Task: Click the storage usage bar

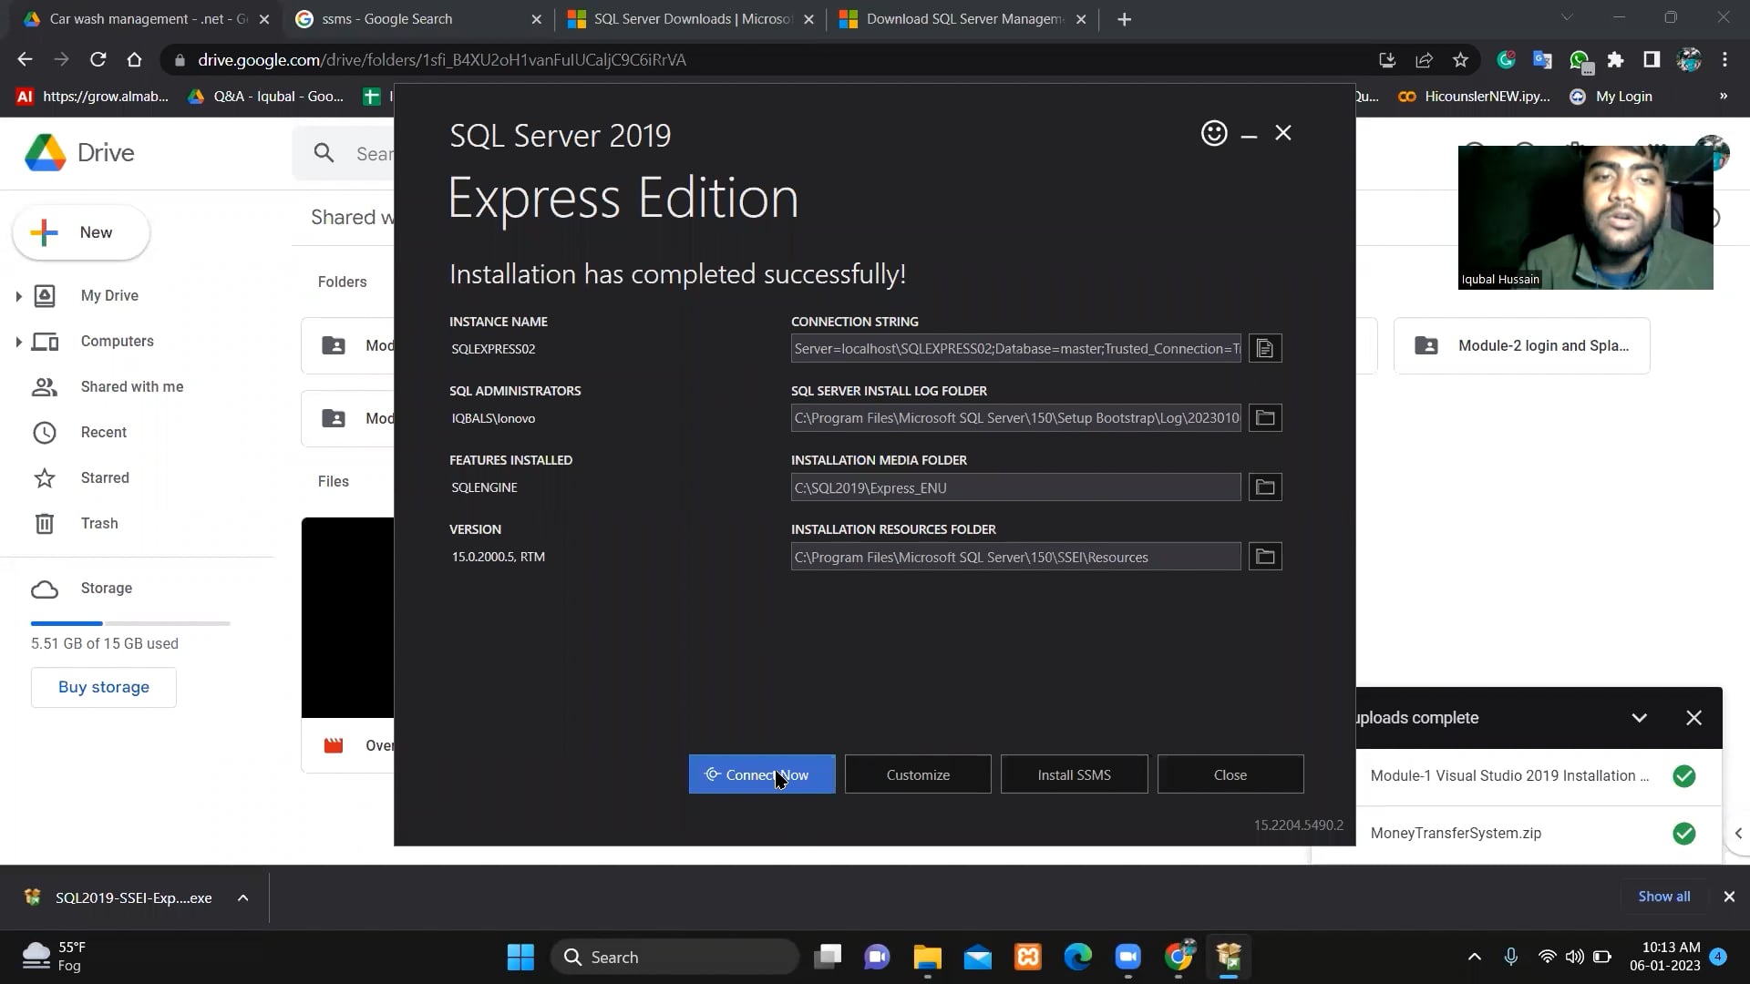Action: pyautogui.click(x=130, y=623)
